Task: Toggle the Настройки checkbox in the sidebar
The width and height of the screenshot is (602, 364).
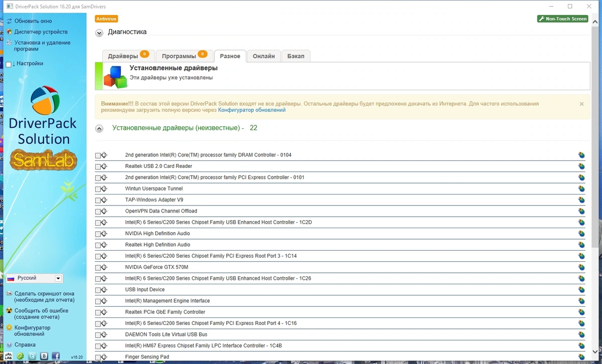Action: click(x=9, y=64)
